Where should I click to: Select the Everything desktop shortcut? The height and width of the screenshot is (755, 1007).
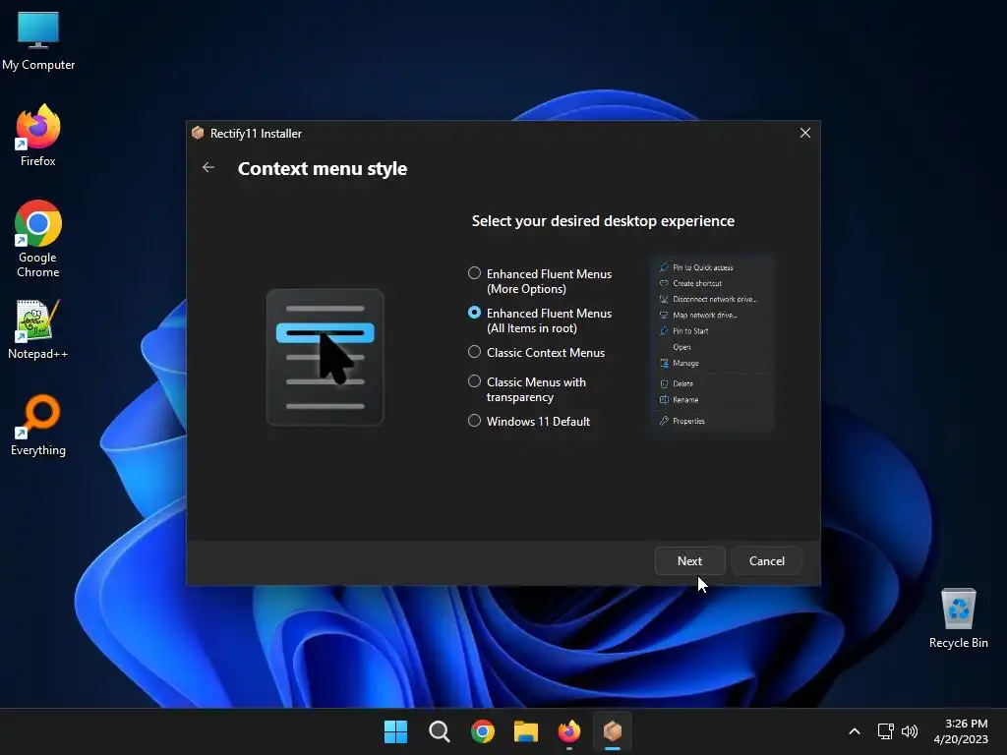38,425
